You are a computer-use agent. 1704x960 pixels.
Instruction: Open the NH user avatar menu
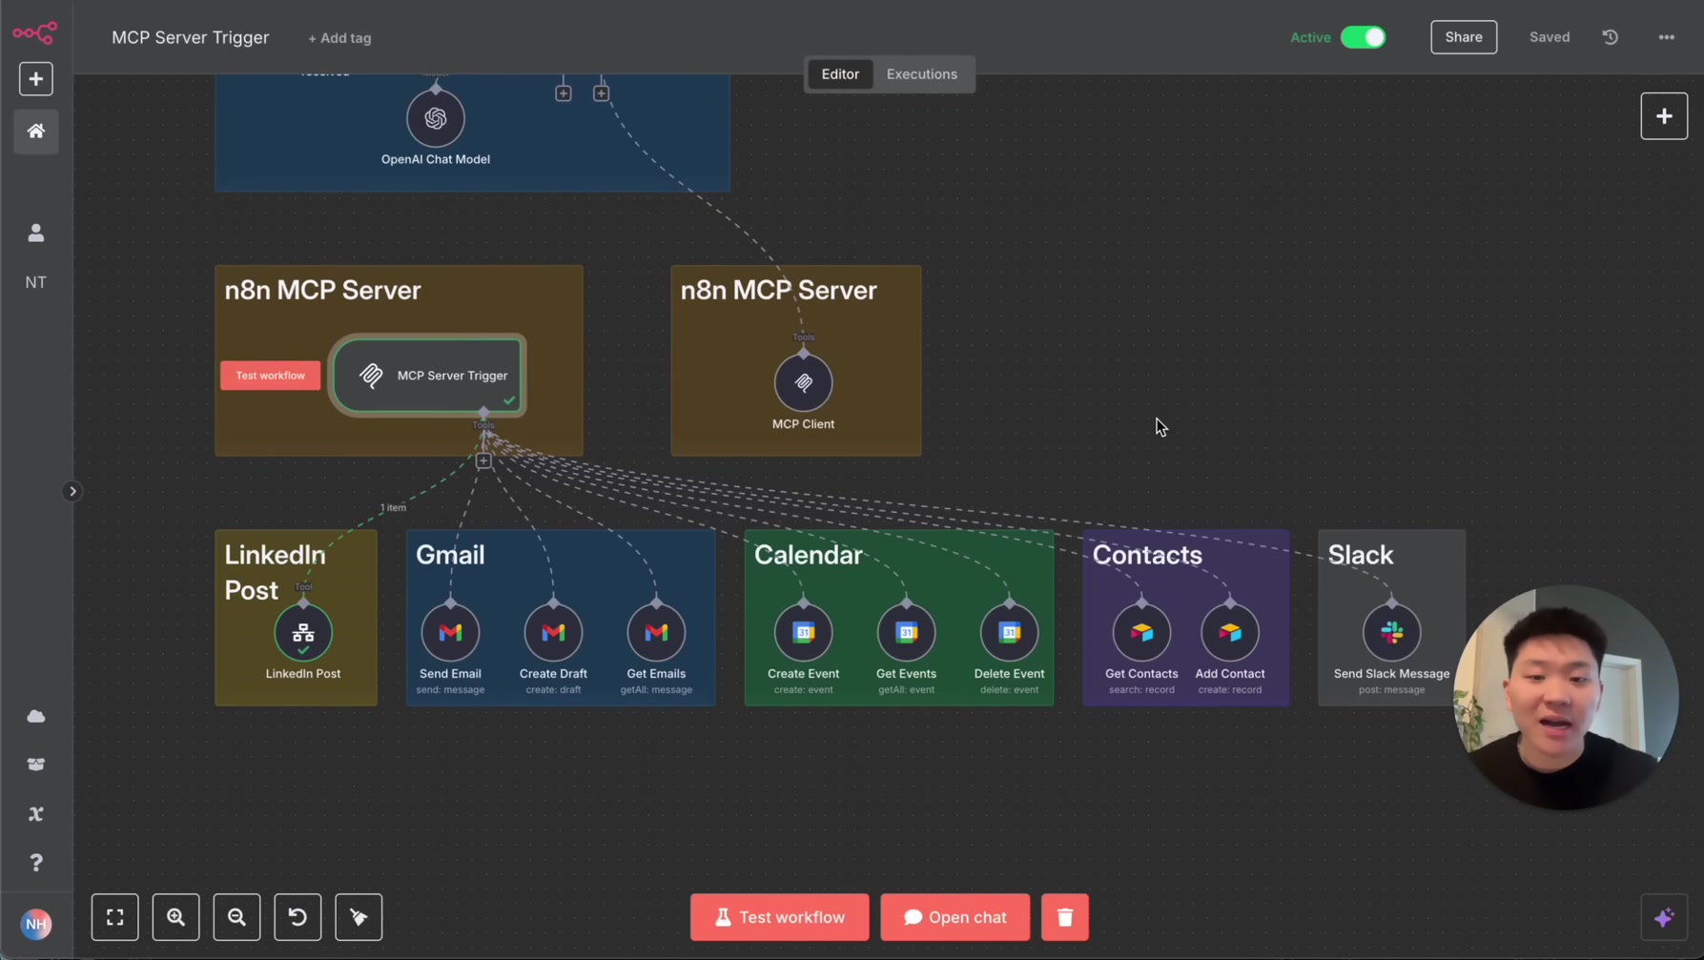click(x=36, y=924)
